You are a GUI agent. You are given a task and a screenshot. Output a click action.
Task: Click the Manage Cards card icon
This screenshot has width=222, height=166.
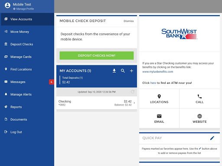[6, 57]
